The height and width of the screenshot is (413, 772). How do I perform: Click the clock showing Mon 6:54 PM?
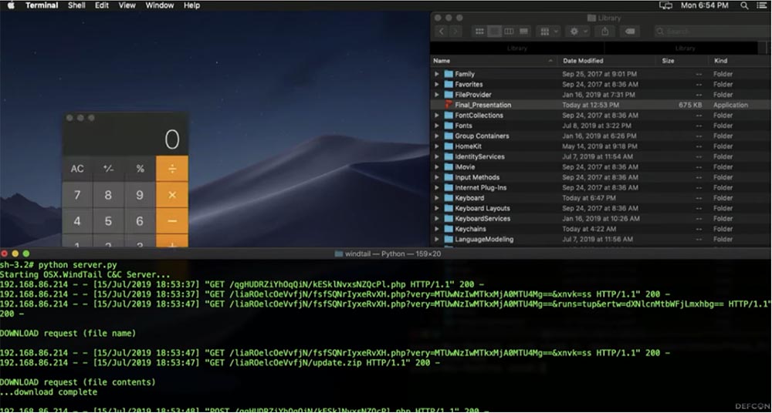705,6
